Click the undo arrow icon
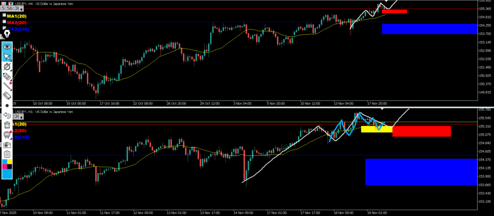This screenshot has width=494, height=216. 7,115
